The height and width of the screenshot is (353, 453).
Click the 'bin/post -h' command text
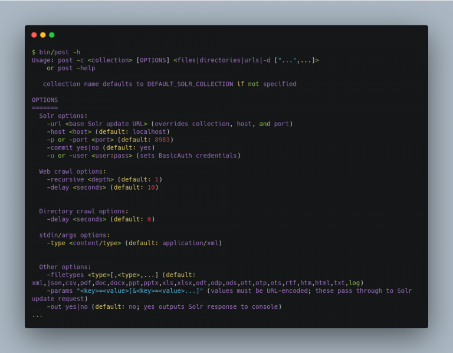point(60,52)
